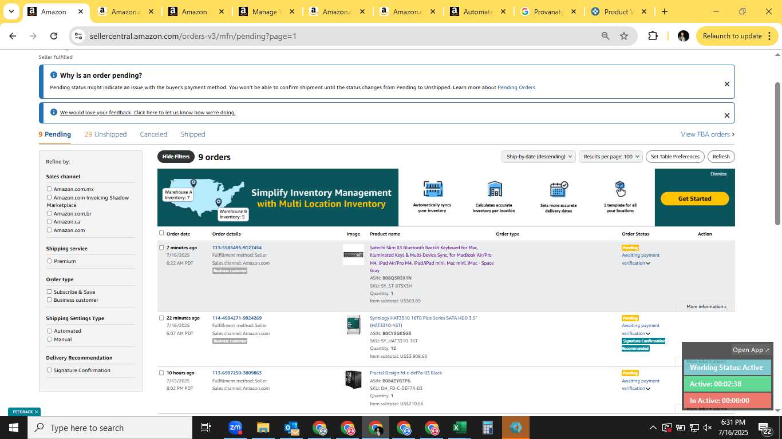The width and height of the screenshot is (782, 439).
Task: Open the Chrome extensions puzzle icon
Action: click(x=653, y=36)
